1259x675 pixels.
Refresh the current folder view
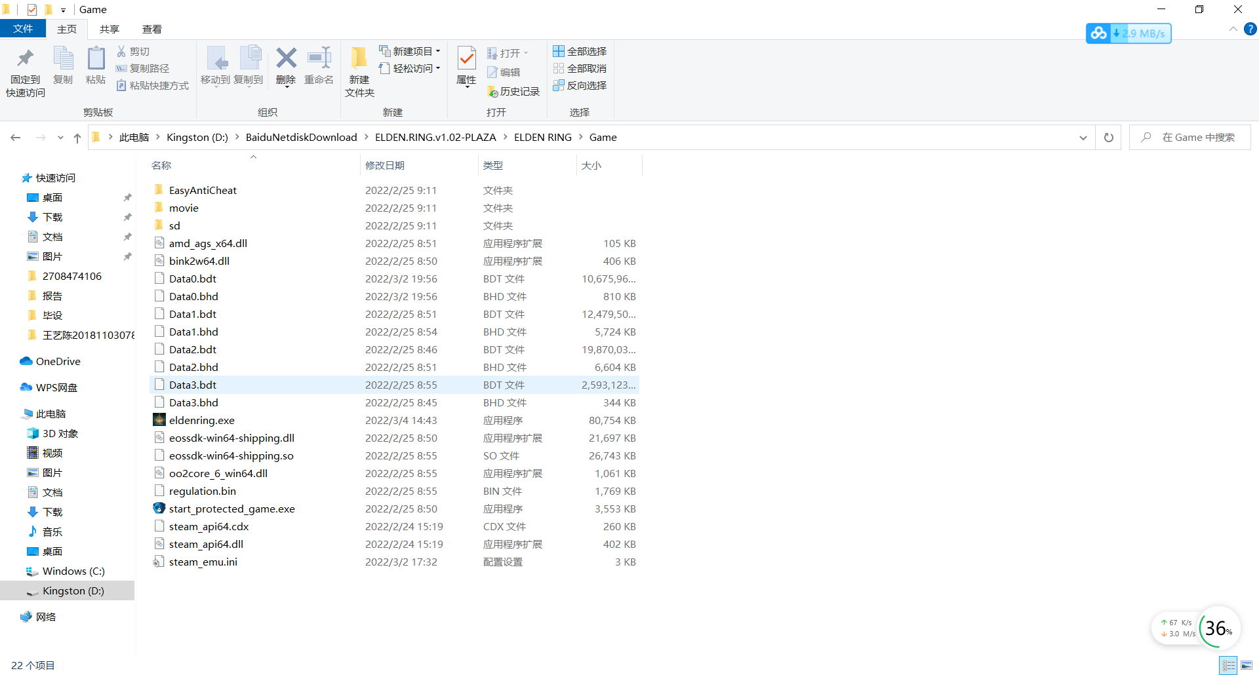(1109, 138)
